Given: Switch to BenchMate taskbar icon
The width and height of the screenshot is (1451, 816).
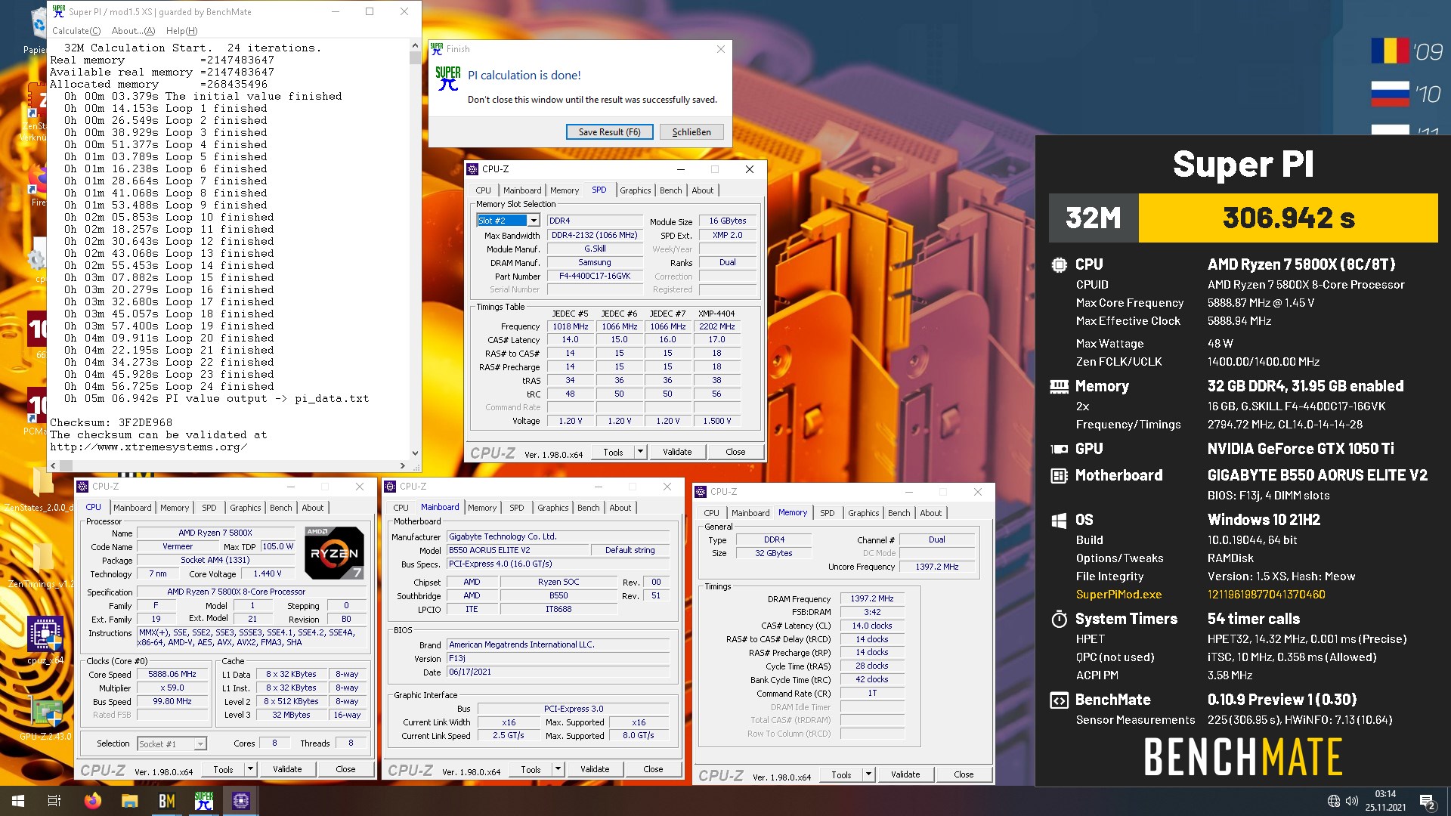Looking at the screenshot, I should [166, 801].
